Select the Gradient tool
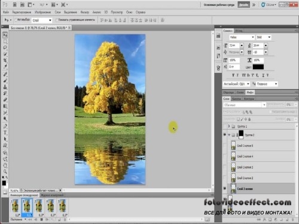 pyautogui.click(x=5, y=106)
